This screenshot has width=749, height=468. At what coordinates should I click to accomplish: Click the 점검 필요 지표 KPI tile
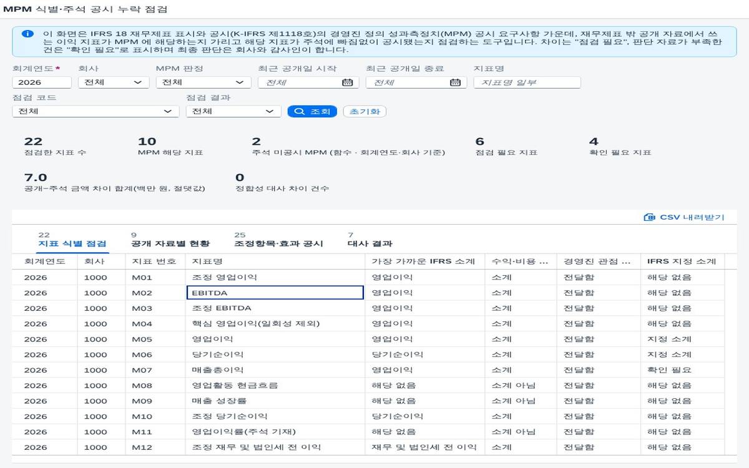506,147
